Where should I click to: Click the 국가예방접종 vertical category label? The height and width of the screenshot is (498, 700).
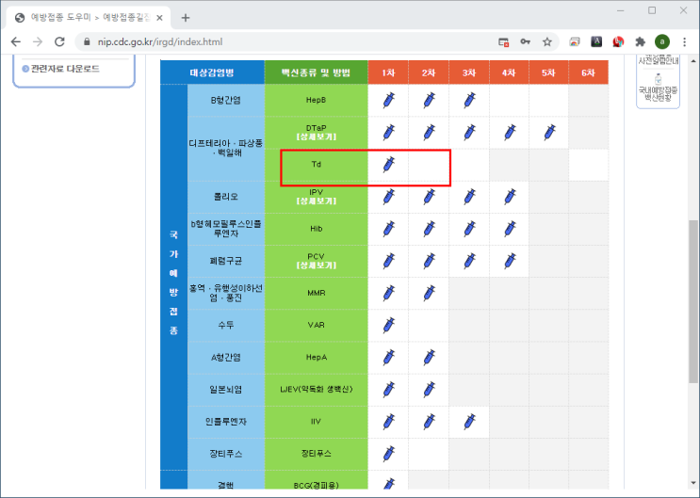[173, 282]
